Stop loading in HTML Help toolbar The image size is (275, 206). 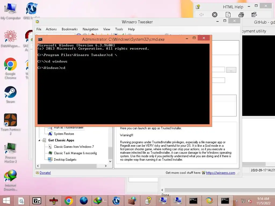(x=215, y=14)
